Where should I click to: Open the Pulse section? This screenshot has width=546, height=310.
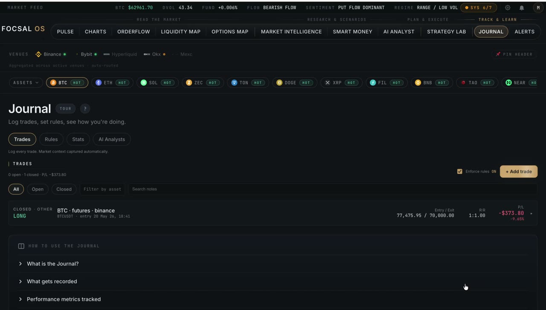click(65, 32)
